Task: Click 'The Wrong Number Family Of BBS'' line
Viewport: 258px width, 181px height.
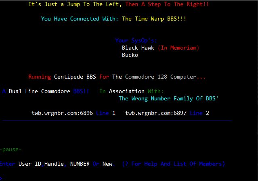Action: click(x=168, y=98)
